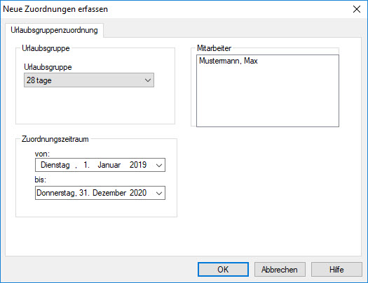
Task: Open the Urlaubsgruppe dropdown showing 28 tage
Action: point(89,80)
